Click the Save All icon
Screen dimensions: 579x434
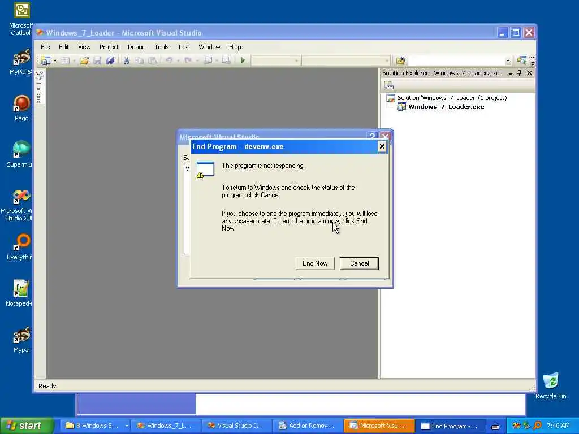tap(110, 60)
